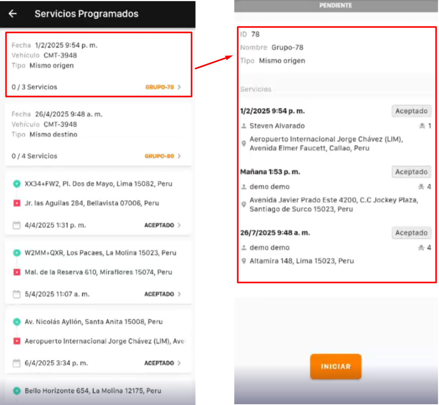Viewport: 439px width, 405px height.
Task: Click location pin beside Altamira 148
Action: point(244,261)
